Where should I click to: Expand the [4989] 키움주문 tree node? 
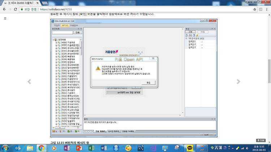56,43
